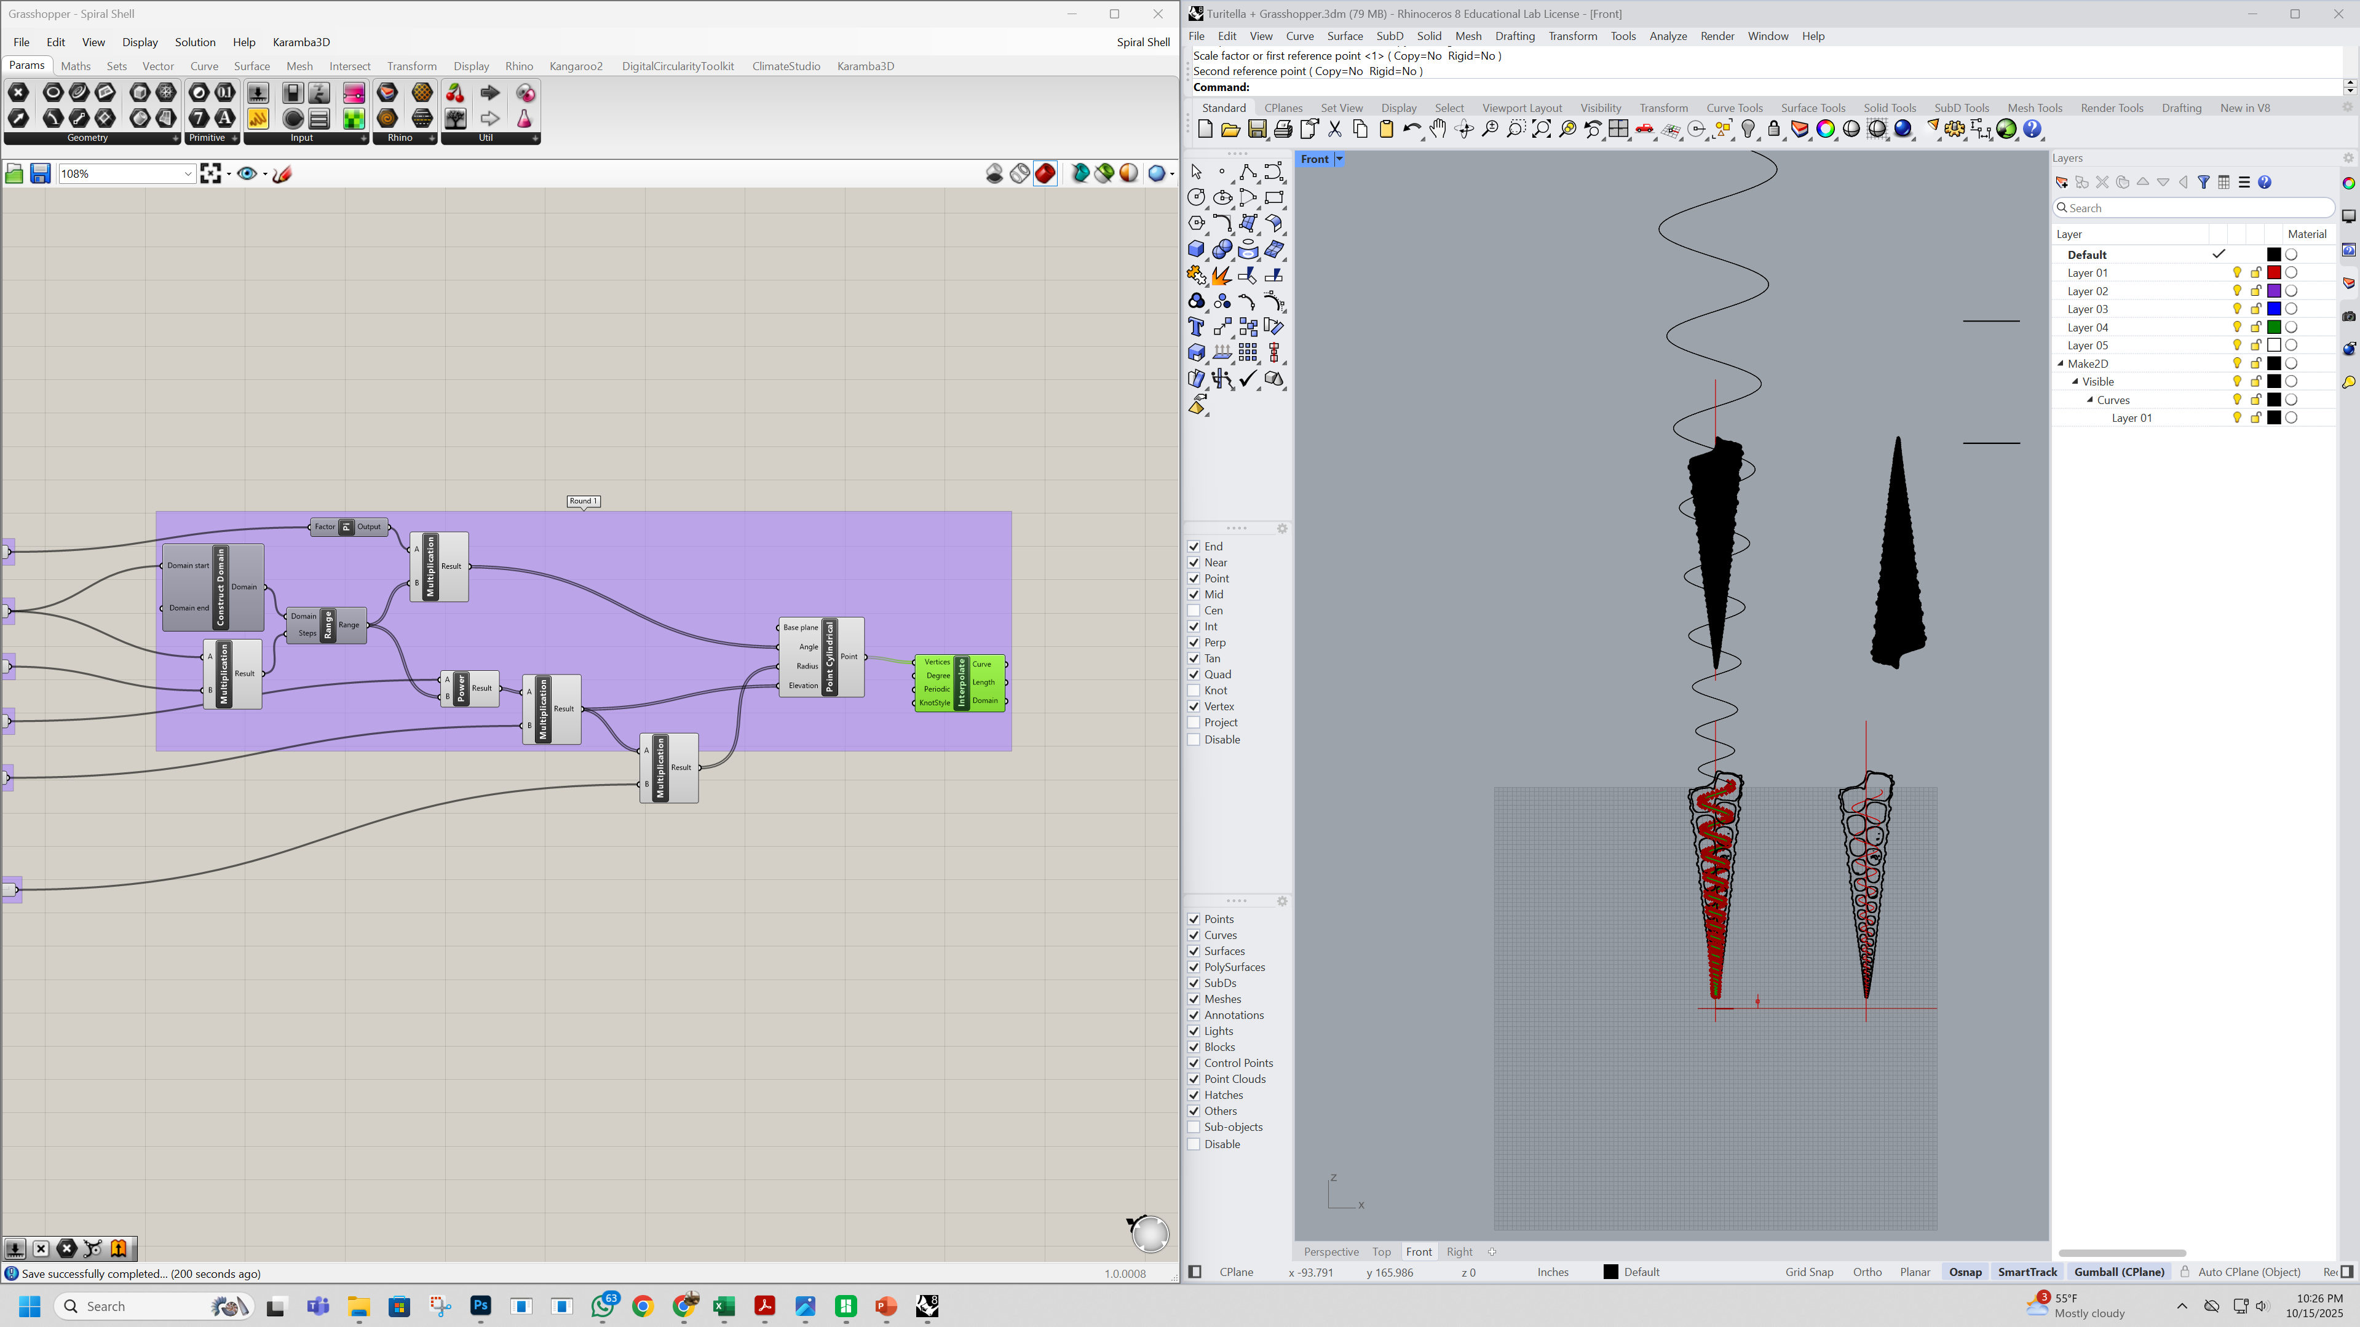This screenshot has height=1327, width=2360.
Task: Click the red Layer 01 color swatch
Action: [2273, 273]
